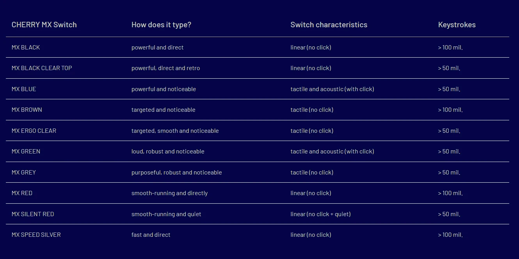Screen dimensions: 519x259
Task: Click the MX GREEN switch name
Action: click(26, 152)
